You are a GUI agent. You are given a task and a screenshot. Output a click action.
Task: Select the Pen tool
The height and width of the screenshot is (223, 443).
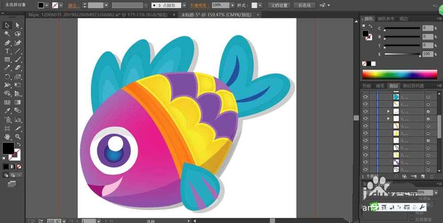(x=7, y=42)
